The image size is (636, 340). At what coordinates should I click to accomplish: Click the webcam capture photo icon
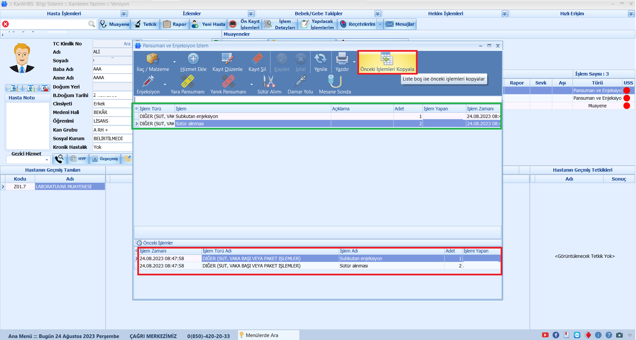coord(14,88)
